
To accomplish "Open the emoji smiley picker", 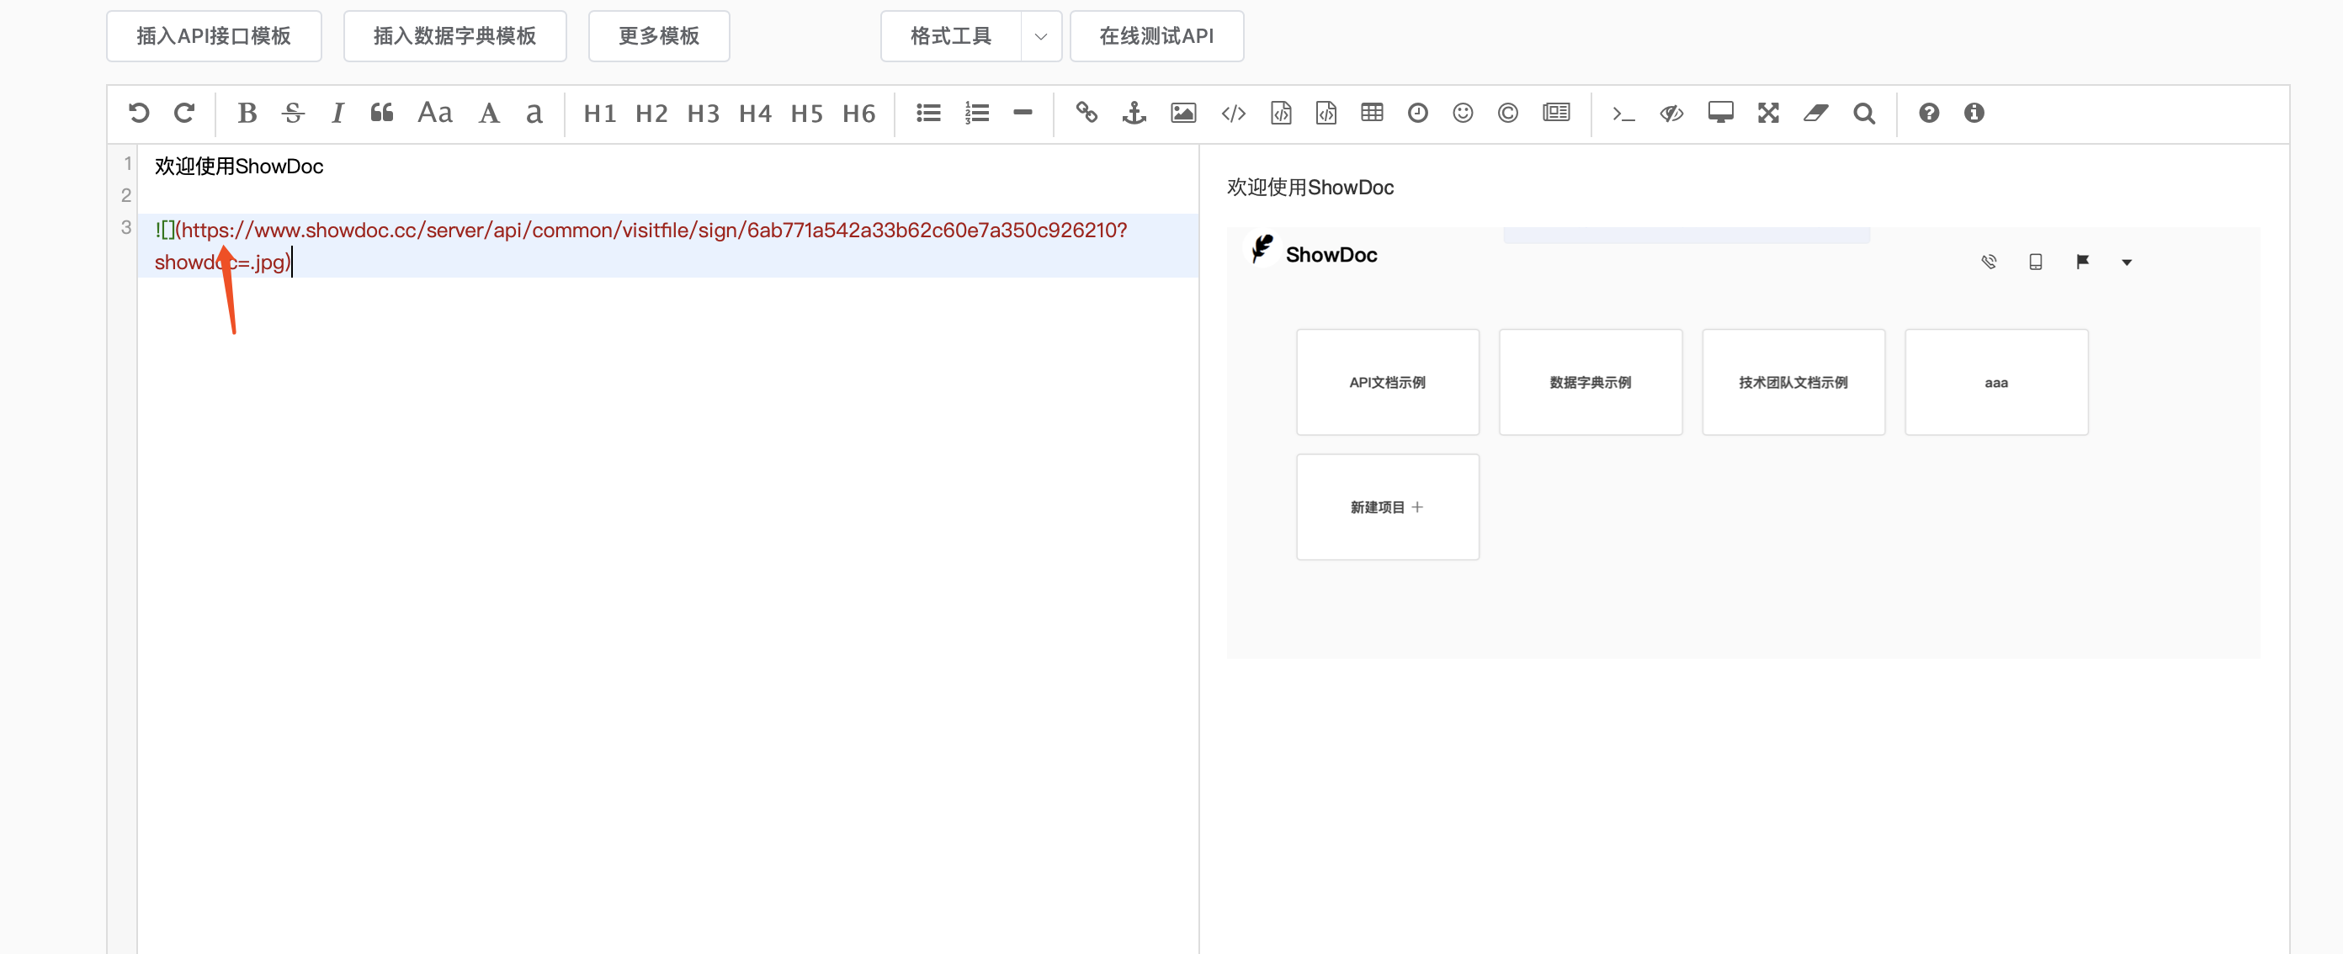I will point(1464,113).
